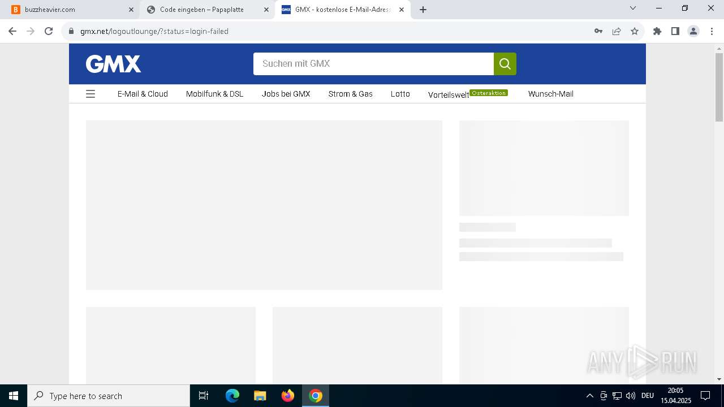
Task: Open Task View on taskbar
Action: coord(204,396)
